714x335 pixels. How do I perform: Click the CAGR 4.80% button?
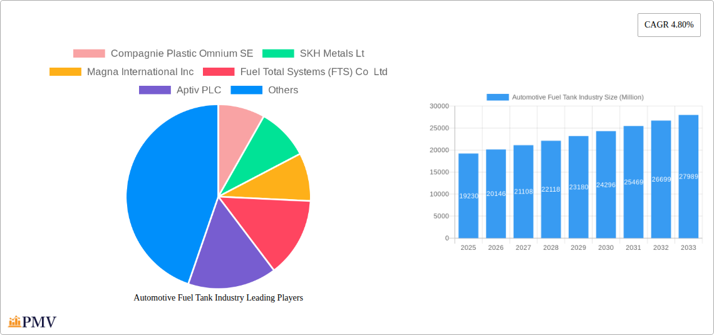tap(669, 25)
